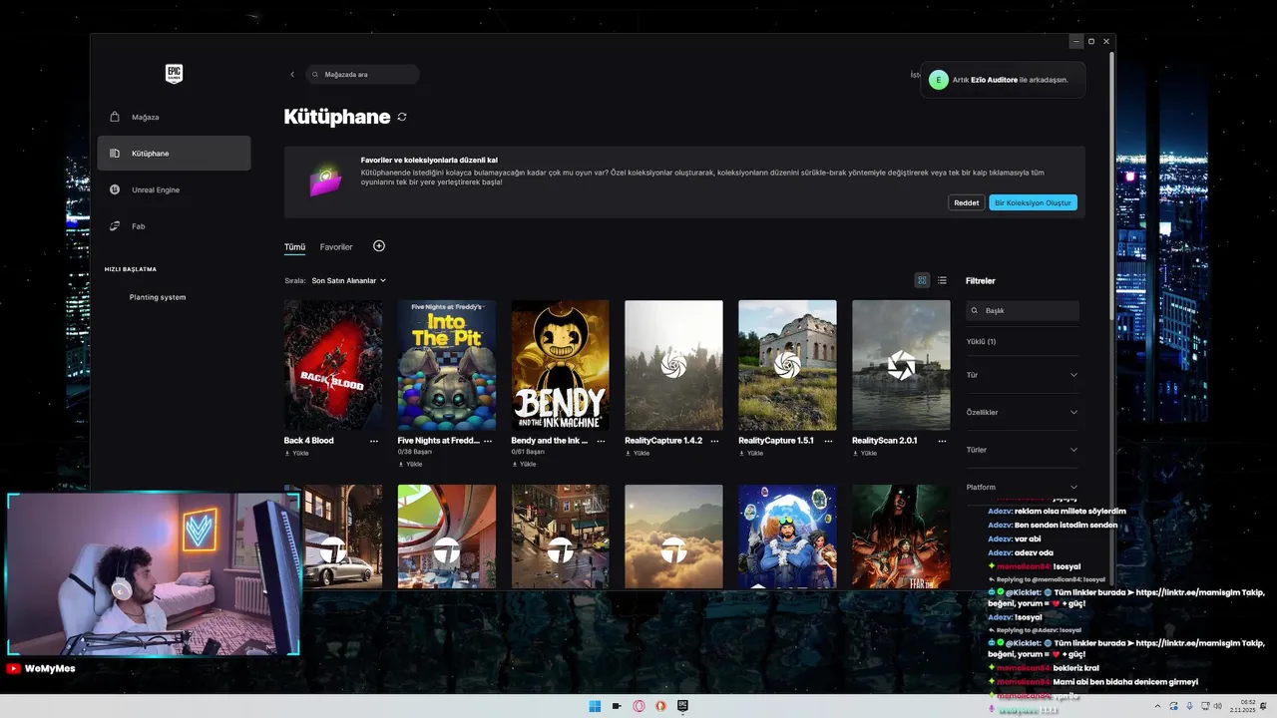
Task: Open the Mağaza store page
Action: tap(174, 117)
